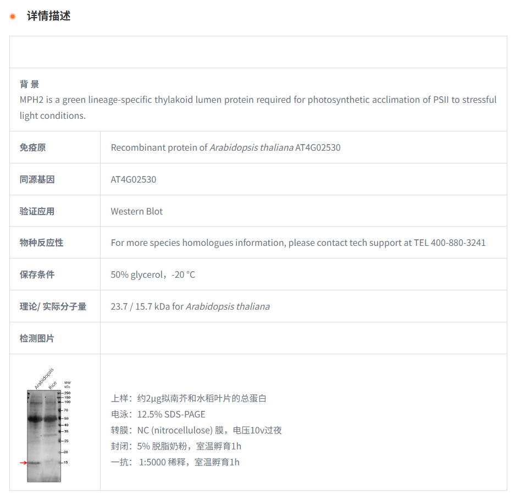This screenshot has height=500, width=515.
Task: Click the tech support contact text
Action: tap(298, 243)
